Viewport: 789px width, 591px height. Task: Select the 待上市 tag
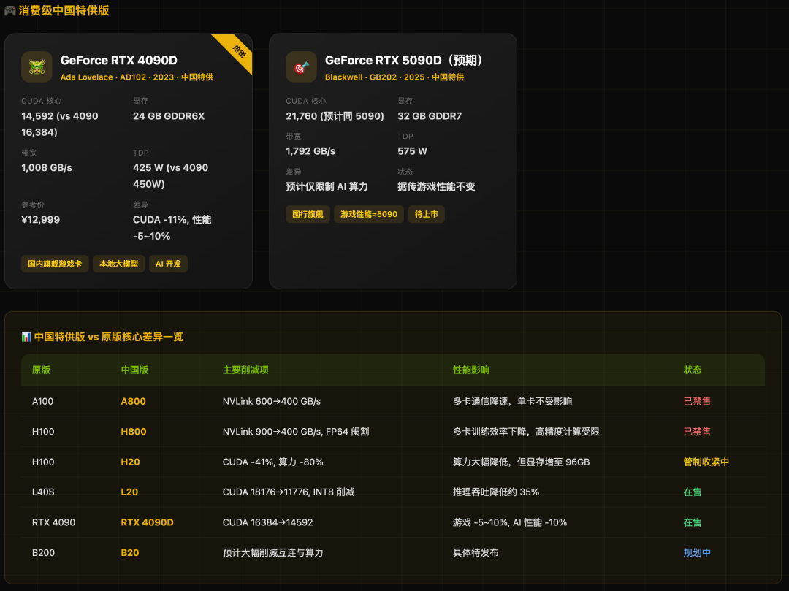pos(426,214)
